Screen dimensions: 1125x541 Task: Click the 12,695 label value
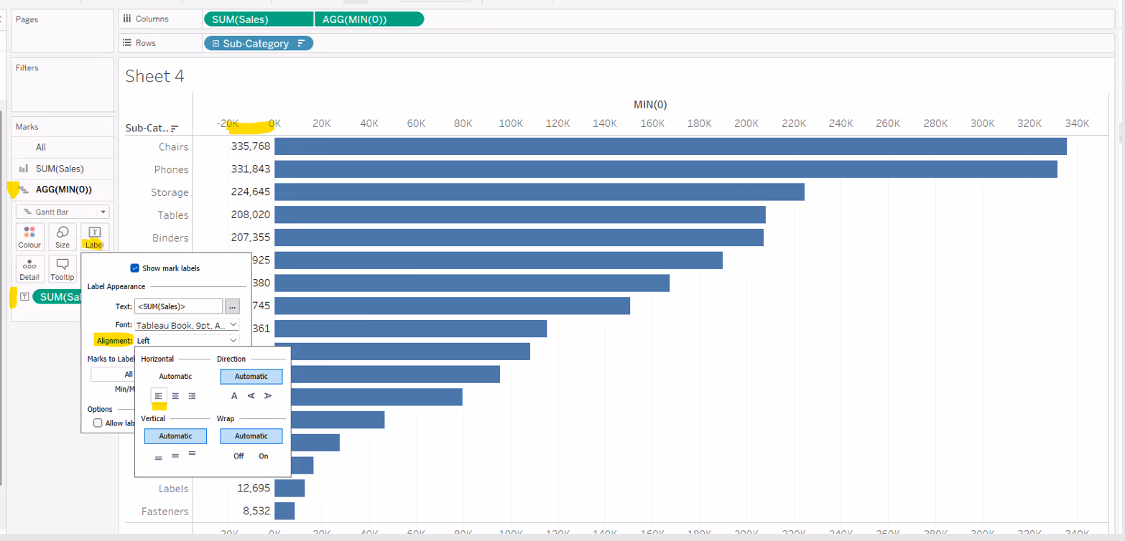254,489
